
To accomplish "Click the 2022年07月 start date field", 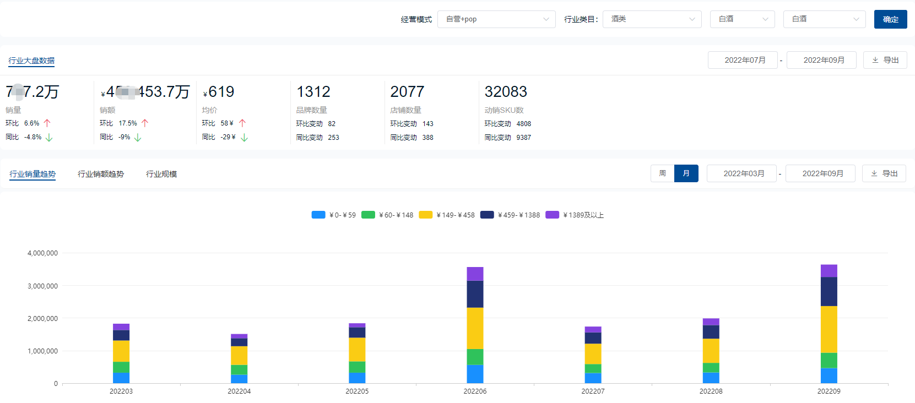I will (x=743, y=60).
